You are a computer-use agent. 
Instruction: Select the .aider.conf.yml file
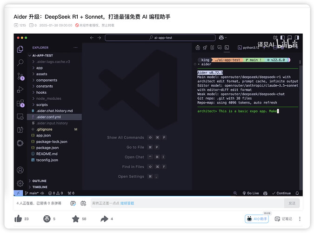[54, 117]
